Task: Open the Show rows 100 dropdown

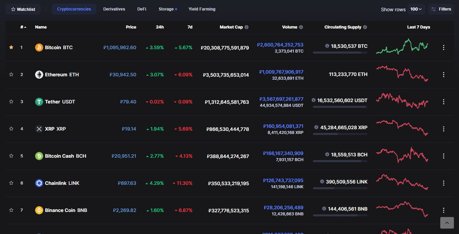Action: click(x=416, y=9)
